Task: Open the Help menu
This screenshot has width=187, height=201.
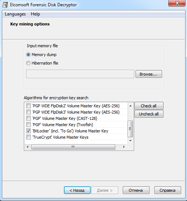Action: (x=35, y=14)
